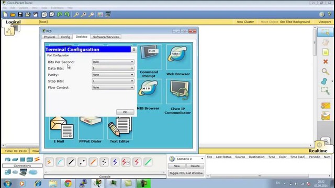The image size is (335, 188).
Task: Select the Add Complex PDU envelope tool
Action: (x=326, y=116)
